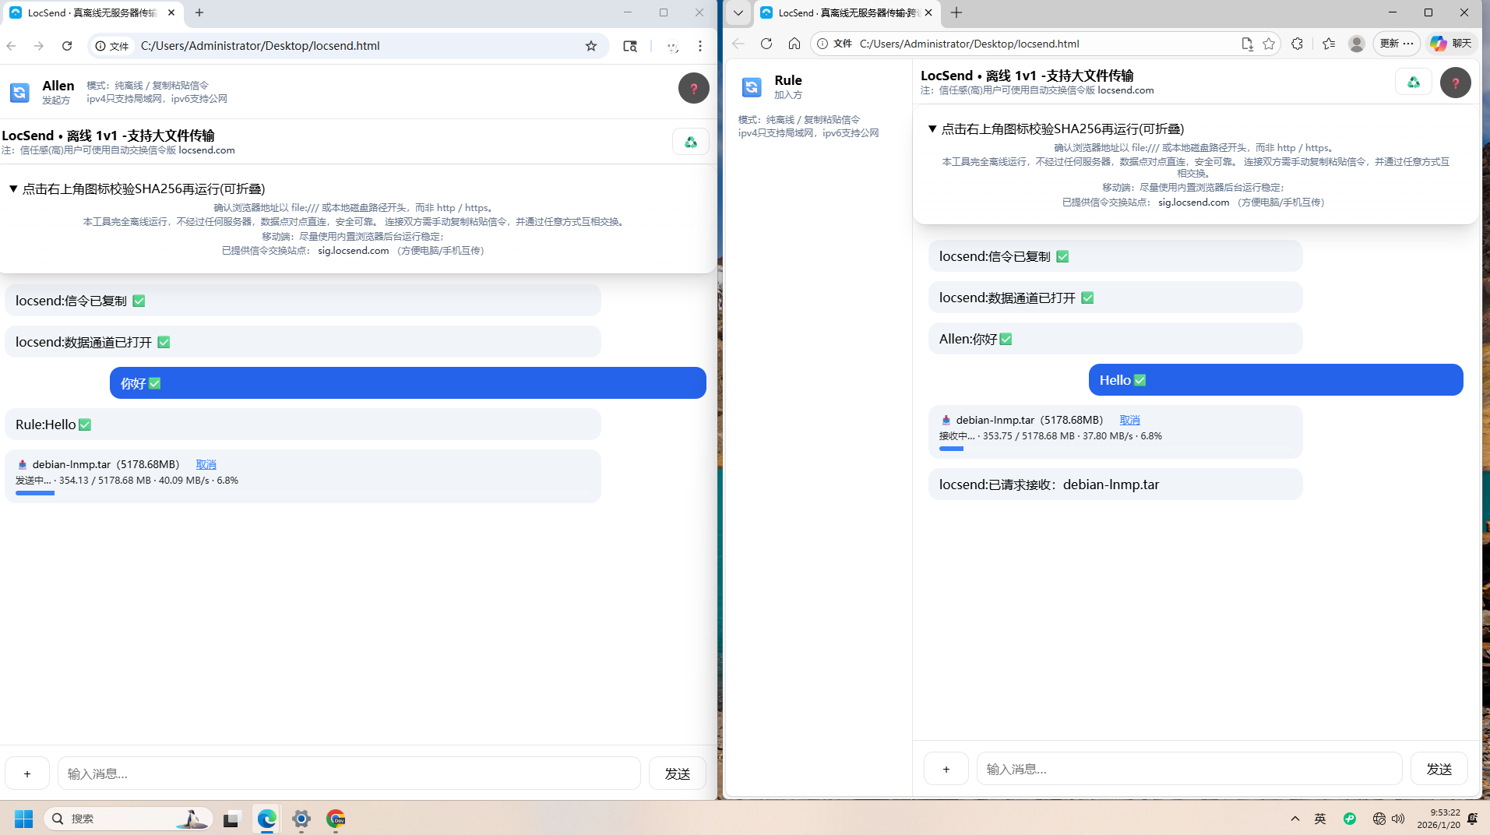Click the blue 你好 message bubble
The width and height of the screenshot is (1490, 835).
(408, 383)
